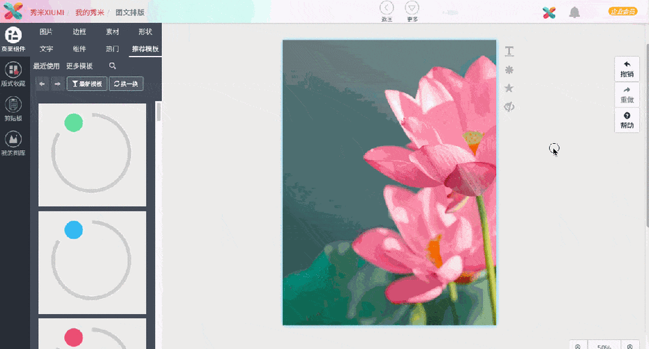The image size is (649, 349).
Task: Open the 帮助 help button
Action: (x=627, y=121)
